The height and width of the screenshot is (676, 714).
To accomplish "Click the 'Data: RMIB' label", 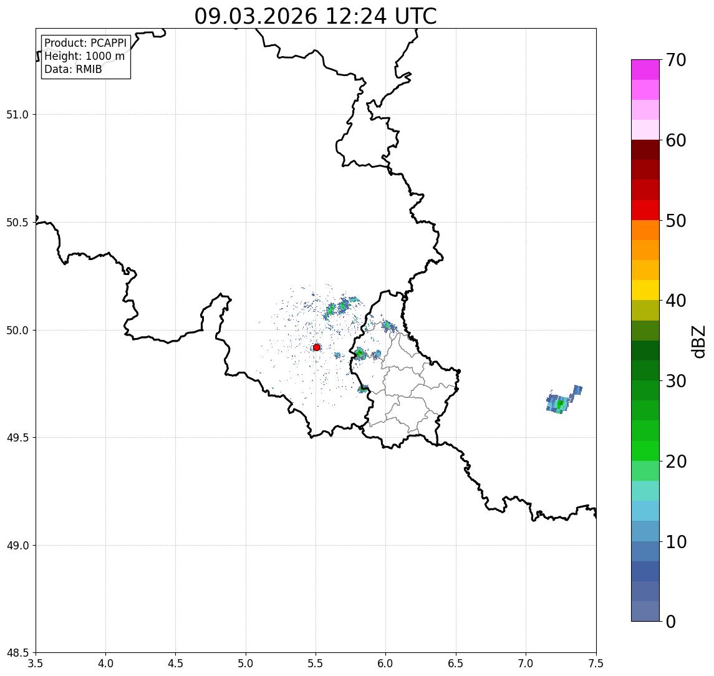I will coord(73,69).
